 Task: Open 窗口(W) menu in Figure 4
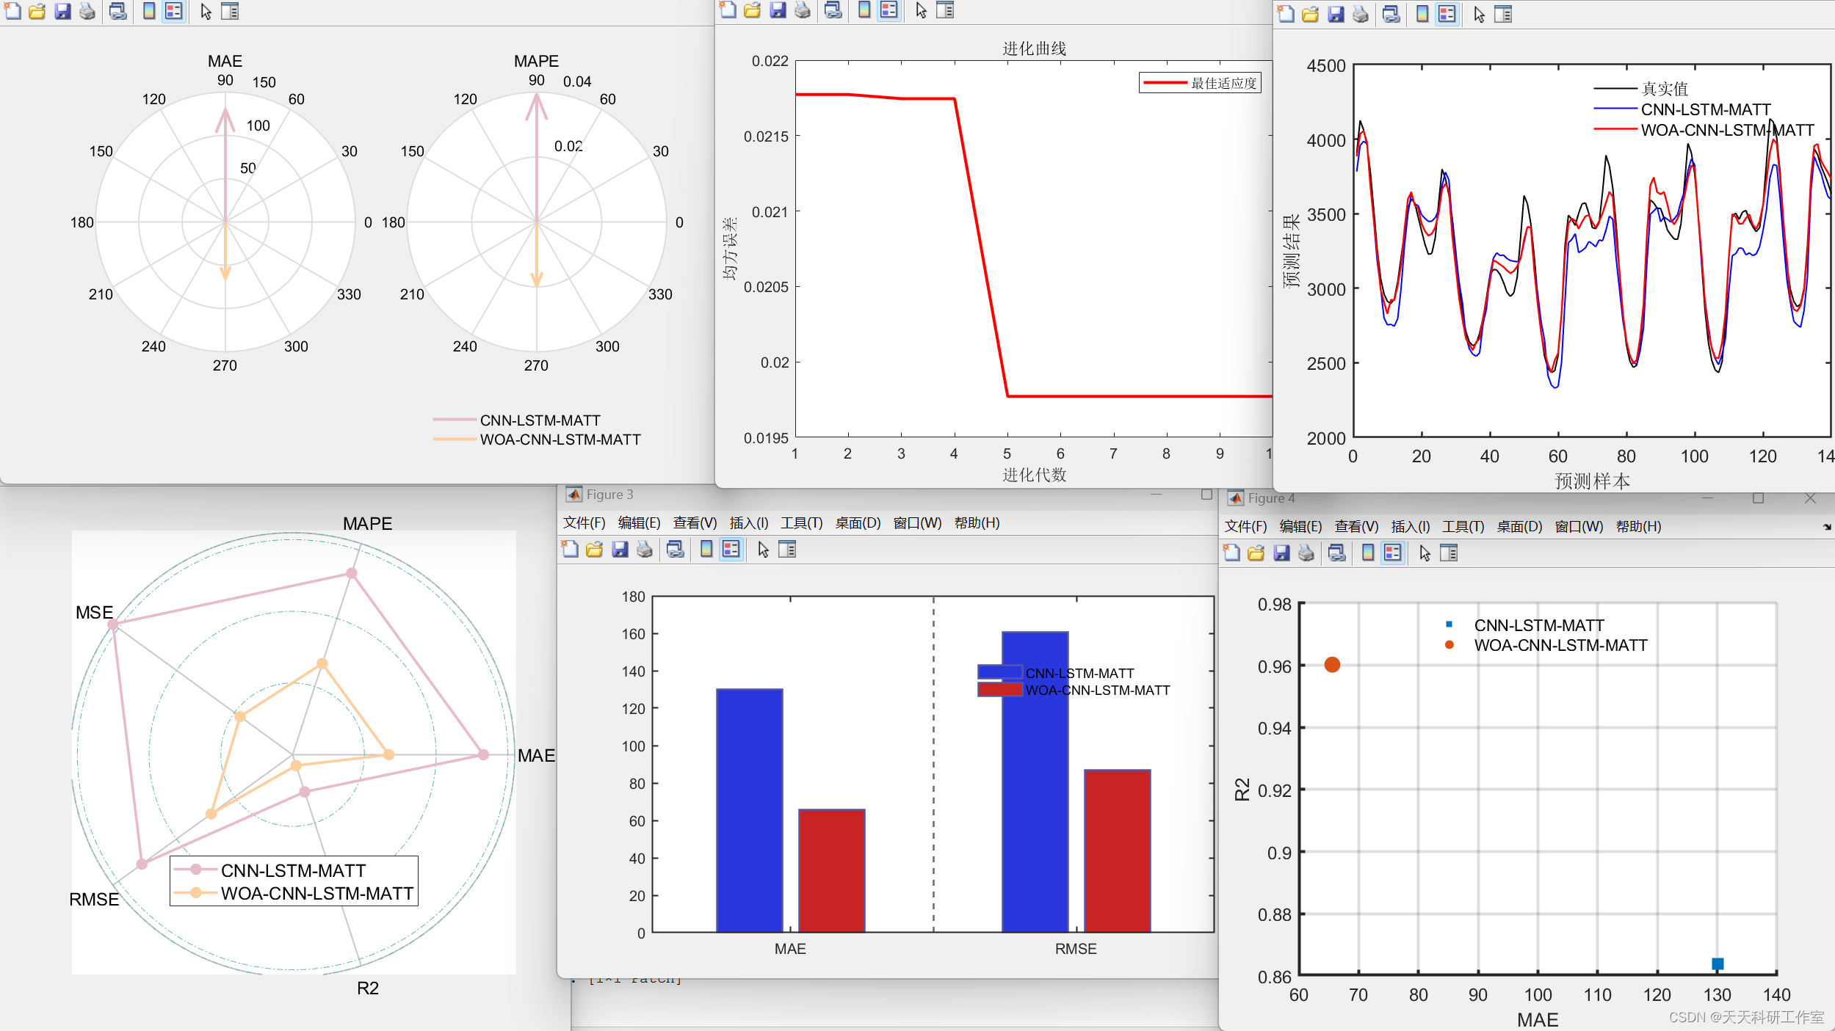pos(1579,526)
